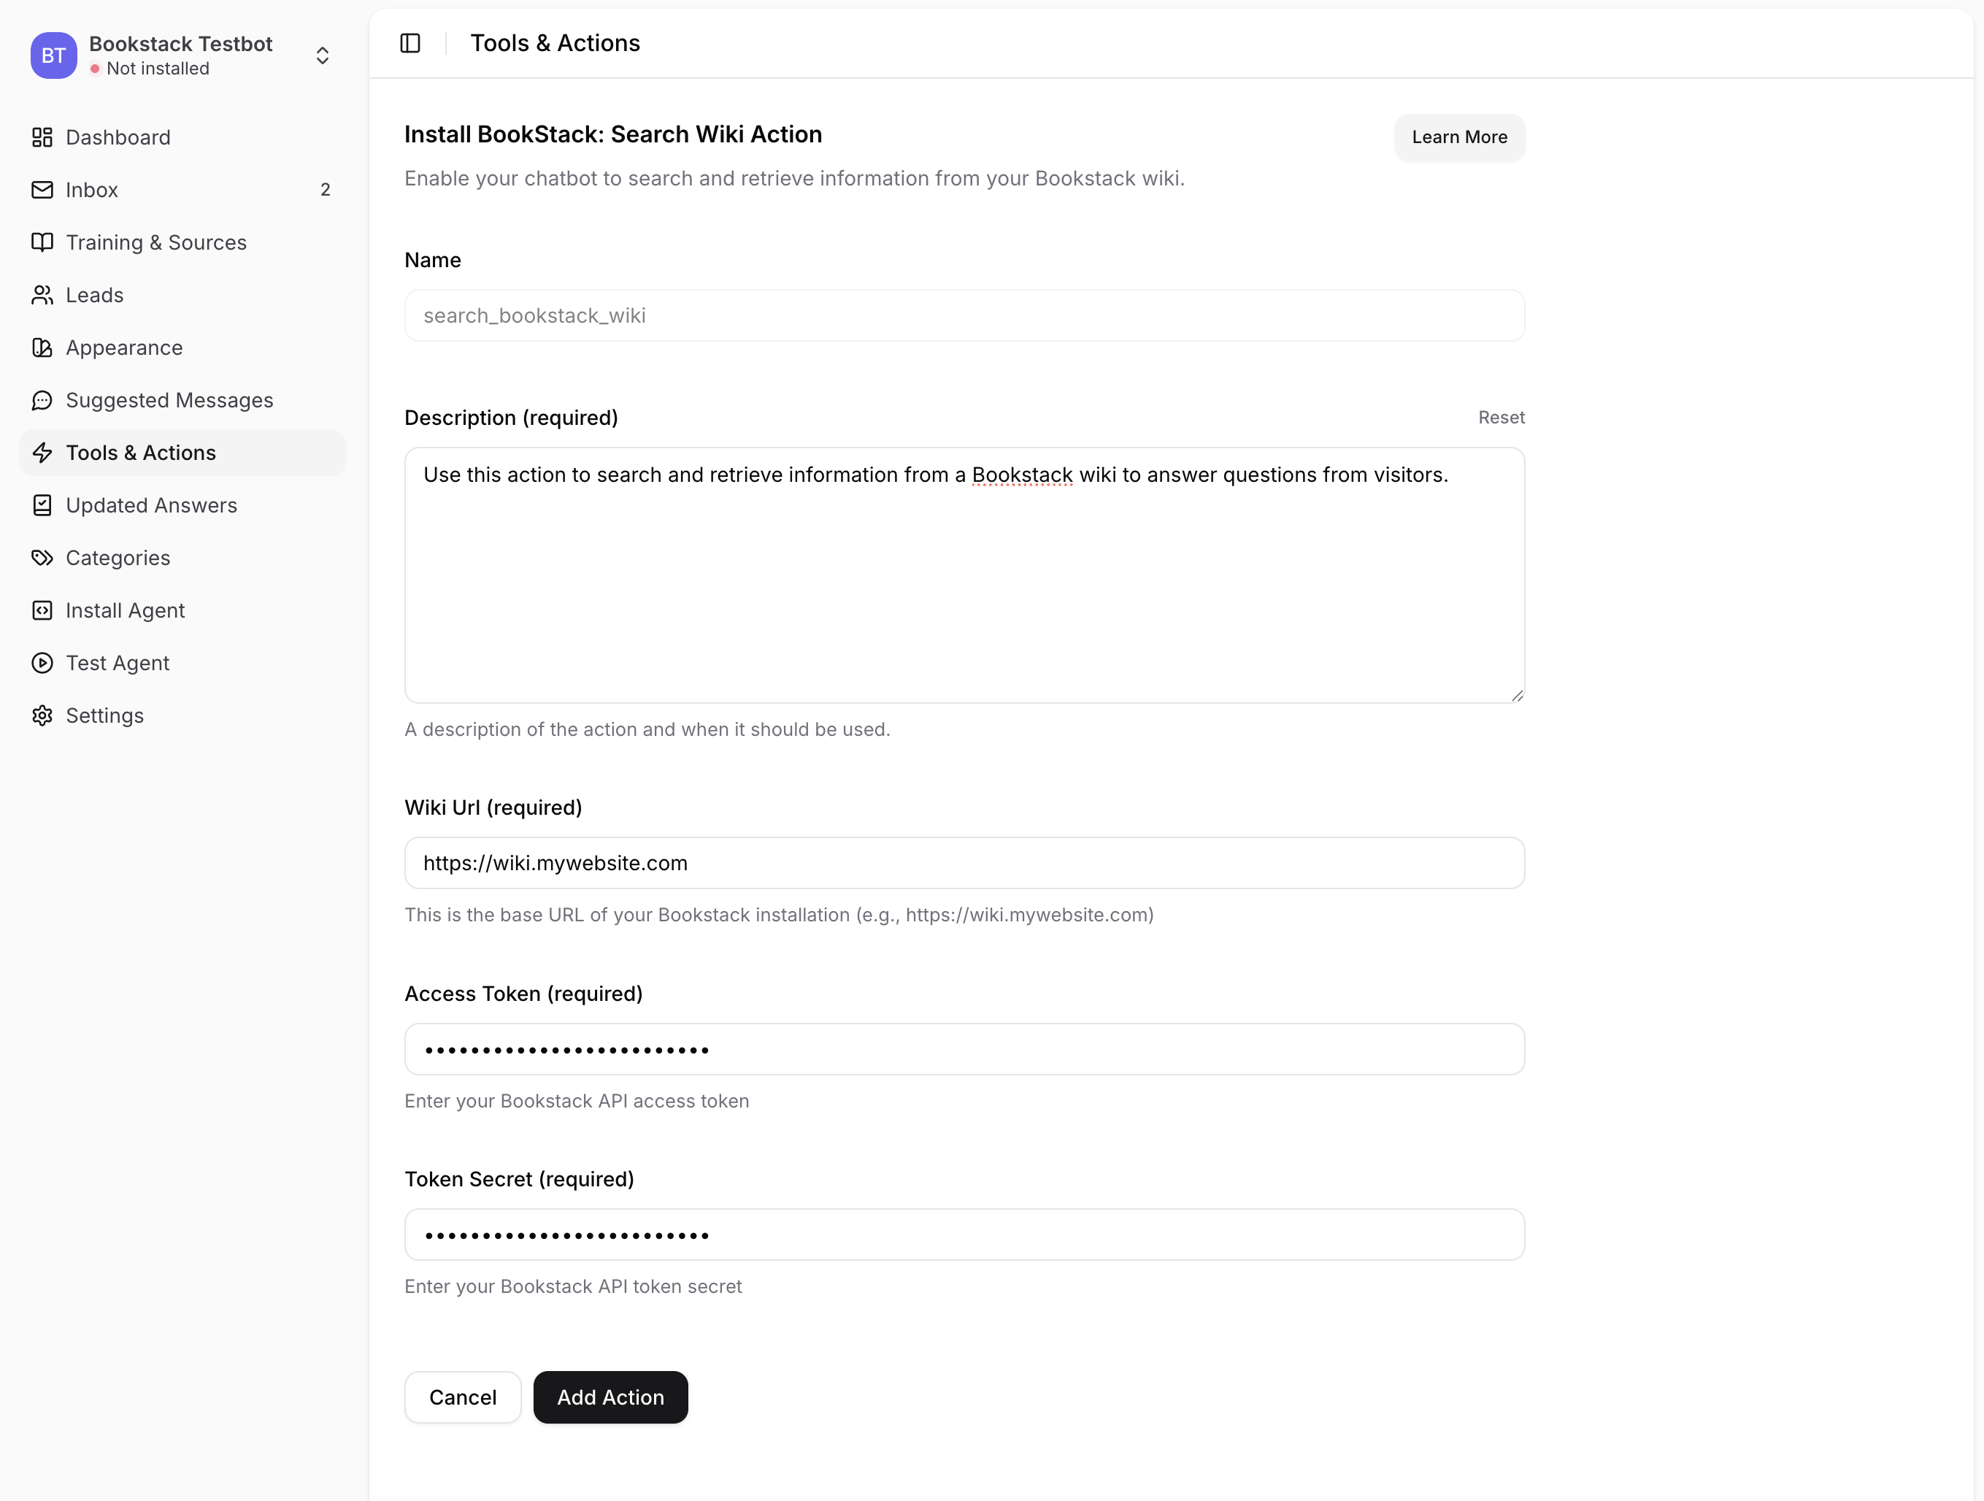The height and width of the screenshot is (1501, 1984).
Task: Click the Settings gear icon
Action: 42,715
